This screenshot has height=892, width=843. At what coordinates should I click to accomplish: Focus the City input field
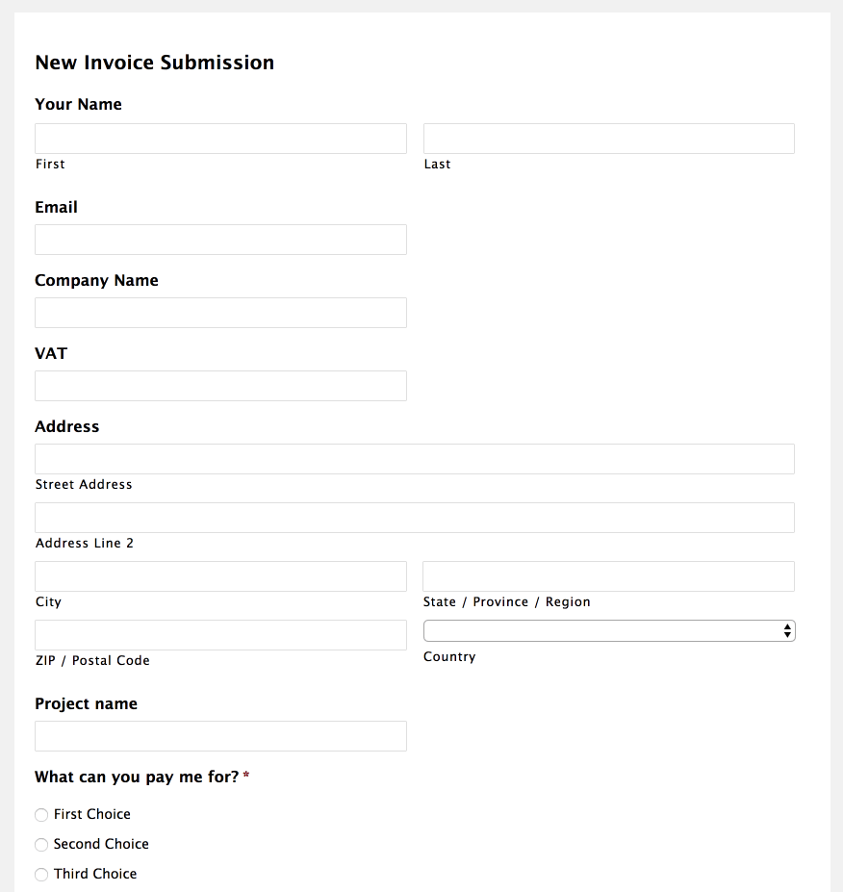[x=220, y=576]
